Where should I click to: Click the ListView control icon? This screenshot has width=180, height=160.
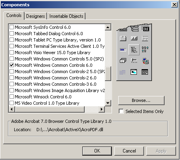(x=145, y=49)
